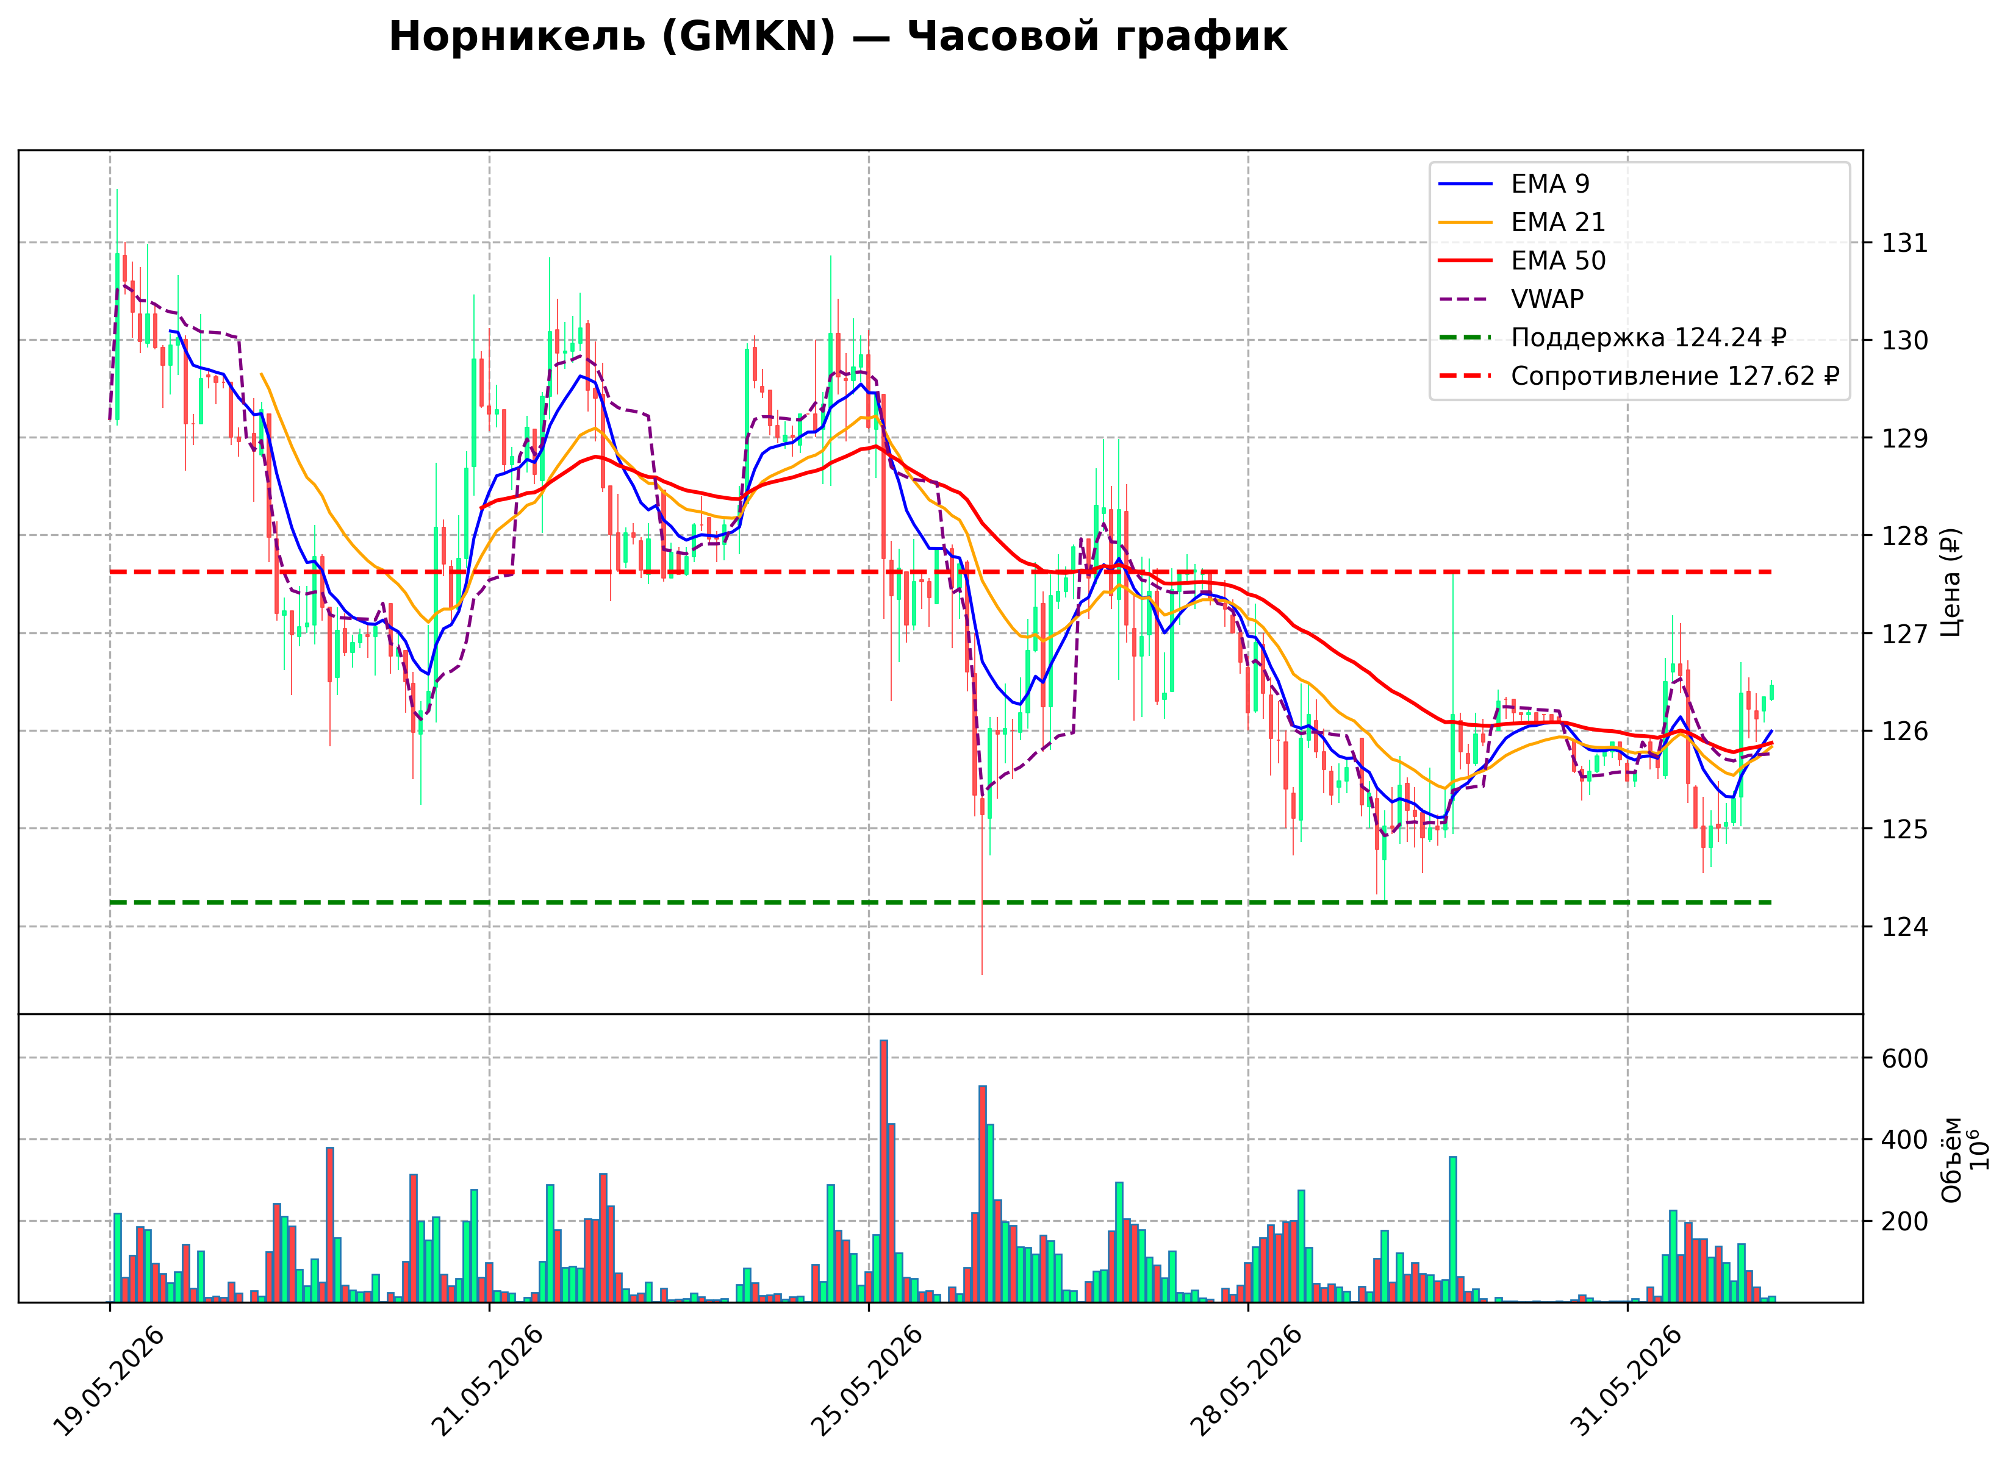Viewport: 2013px width, 1459px height.
Task: Click the date label '28.05.2026'
Action: tap(1246, 1381)
